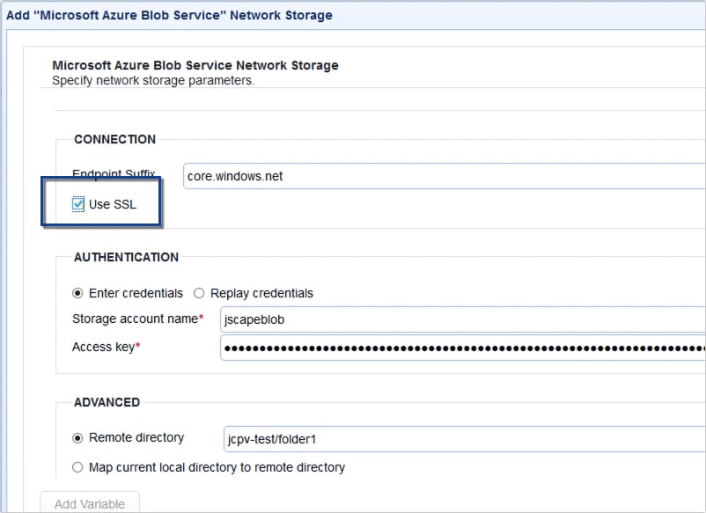The height and width of the screenshot is (513, 706).
Task: Click the AUTHENTICATION section header
Action: pos(127,257)
